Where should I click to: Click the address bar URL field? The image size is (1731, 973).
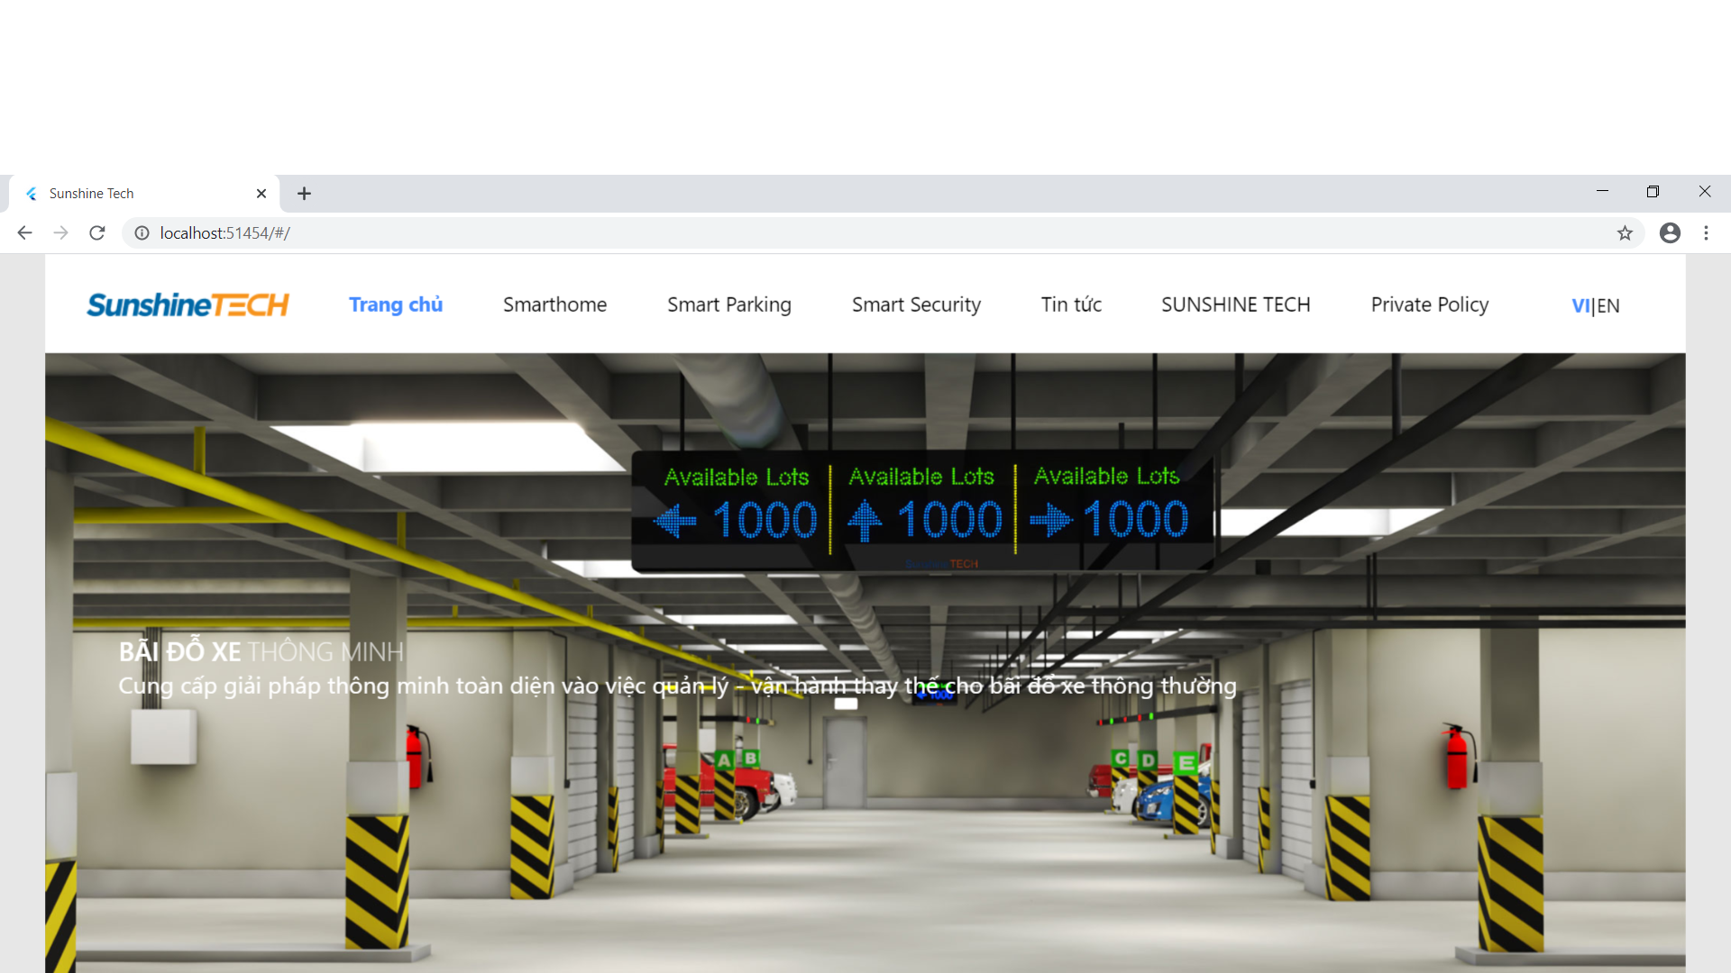(x=811, y=233)
